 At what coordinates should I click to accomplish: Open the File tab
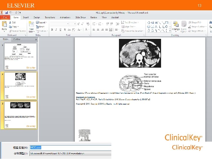(x=5, y=17)
